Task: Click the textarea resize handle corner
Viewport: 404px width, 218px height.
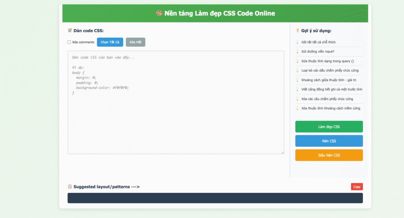Action: 282,152
